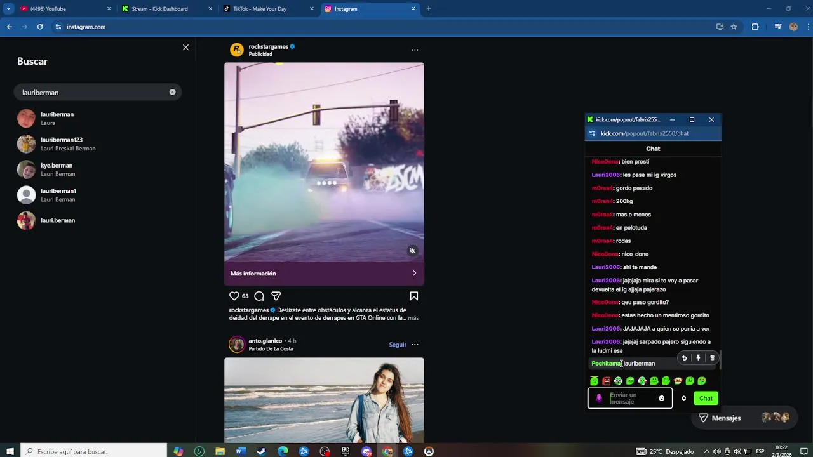Clear the lauriberman search text
This screenshot has height=457, width=813.
(x=172, y=92)
